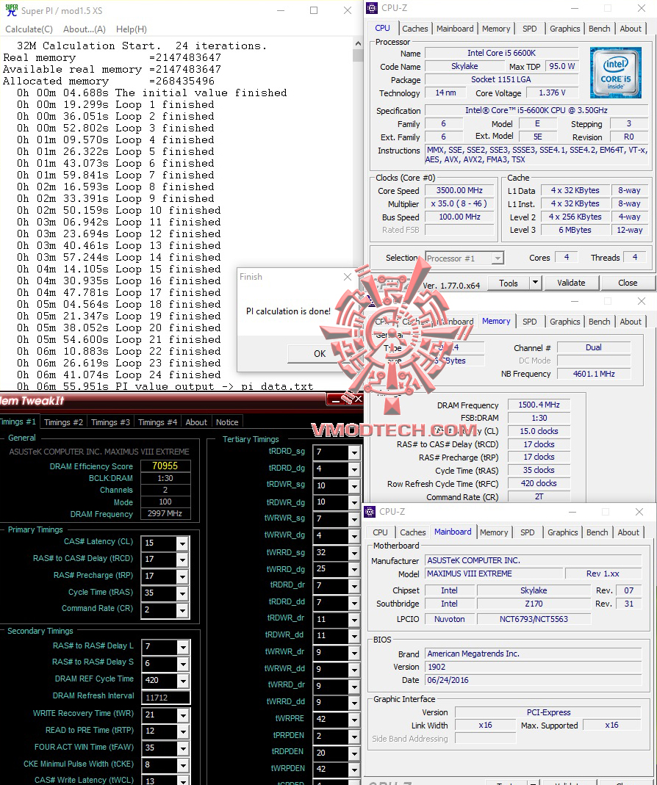657x785 pixels.
Task: Open Timings #2 tab in Mem TweakIt
Action: [x=63, y=422]
